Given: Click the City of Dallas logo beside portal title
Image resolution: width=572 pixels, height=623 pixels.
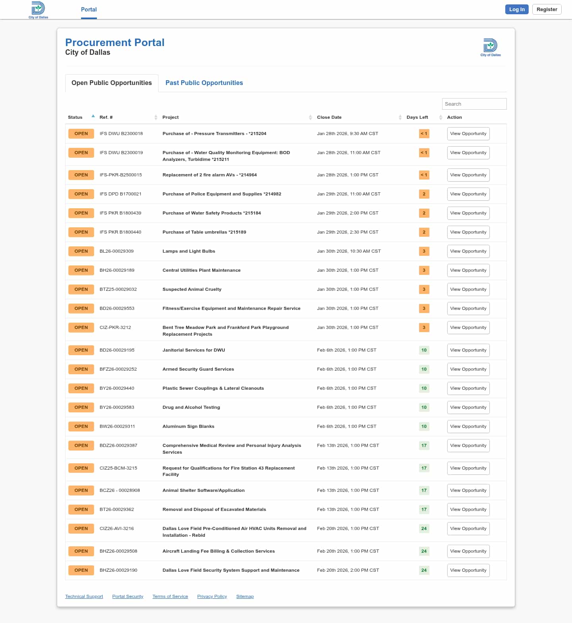Looking at the screenshot, I should coord(491,47).
